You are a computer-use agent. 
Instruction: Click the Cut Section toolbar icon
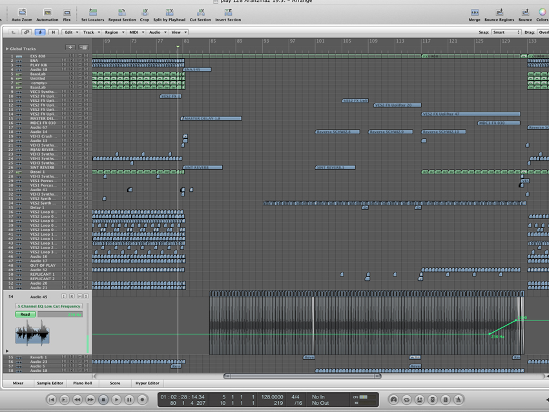point(201,12)
